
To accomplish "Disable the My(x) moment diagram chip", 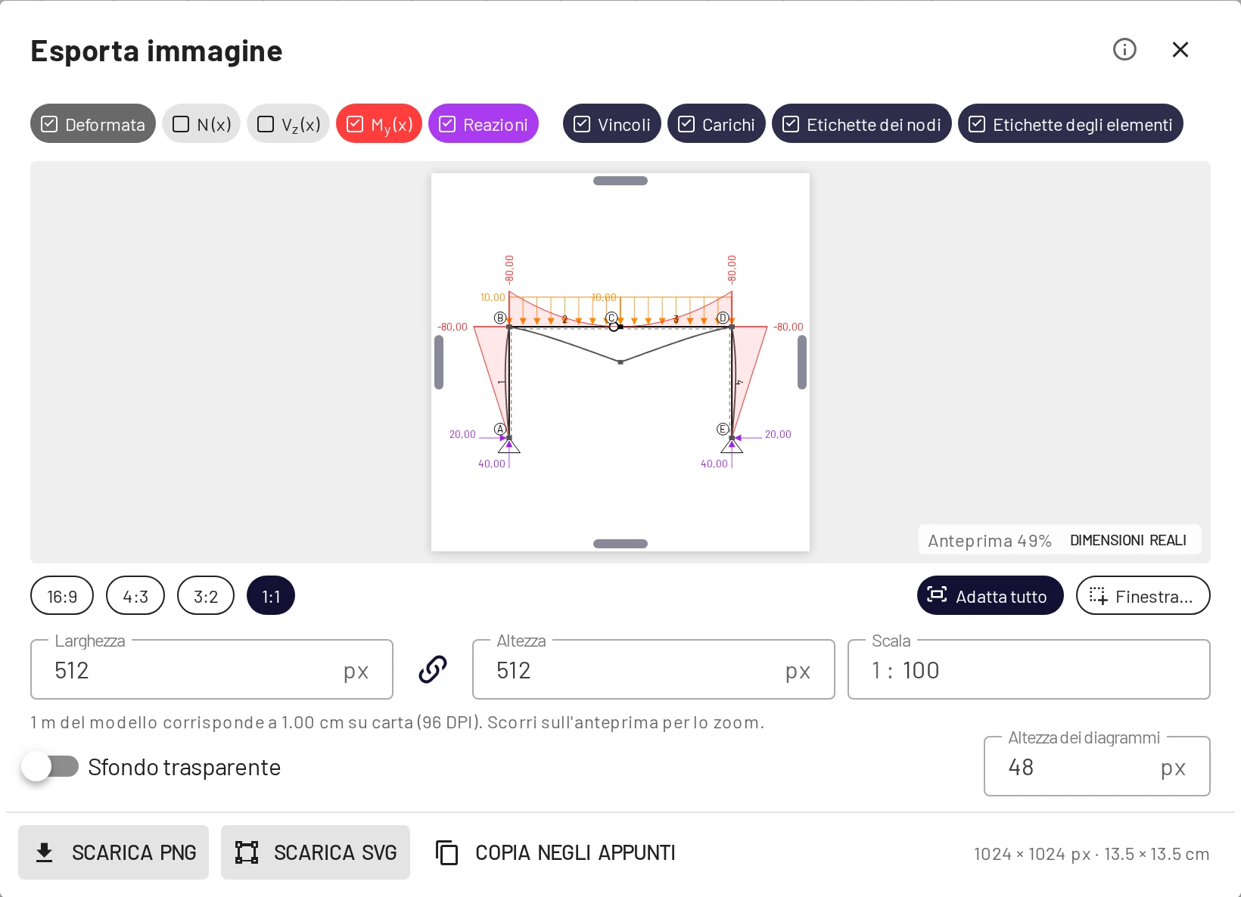I will pyautogui.click(x=379, y=124).
